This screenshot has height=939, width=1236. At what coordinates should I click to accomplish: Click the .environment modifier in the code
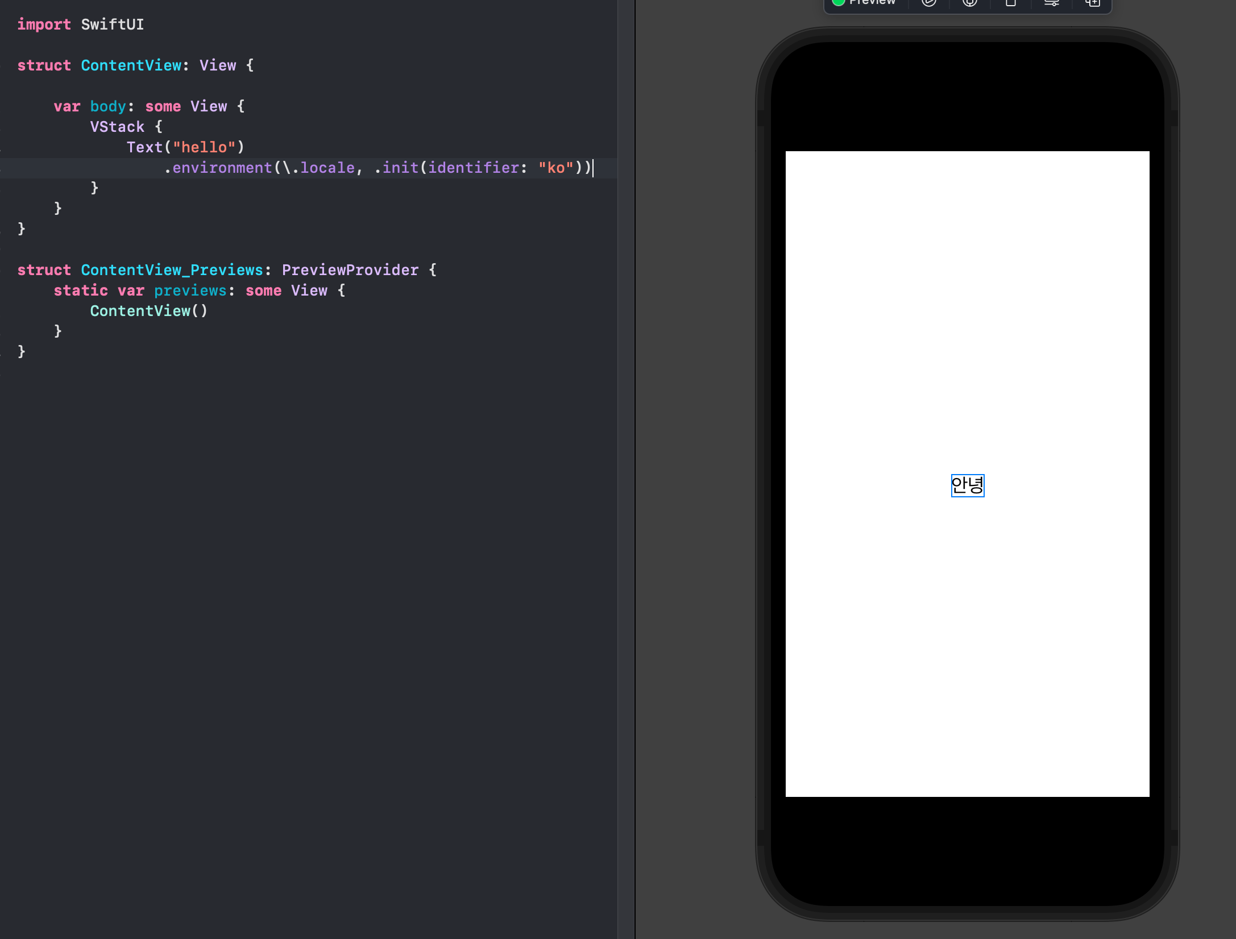click(222, 168)
